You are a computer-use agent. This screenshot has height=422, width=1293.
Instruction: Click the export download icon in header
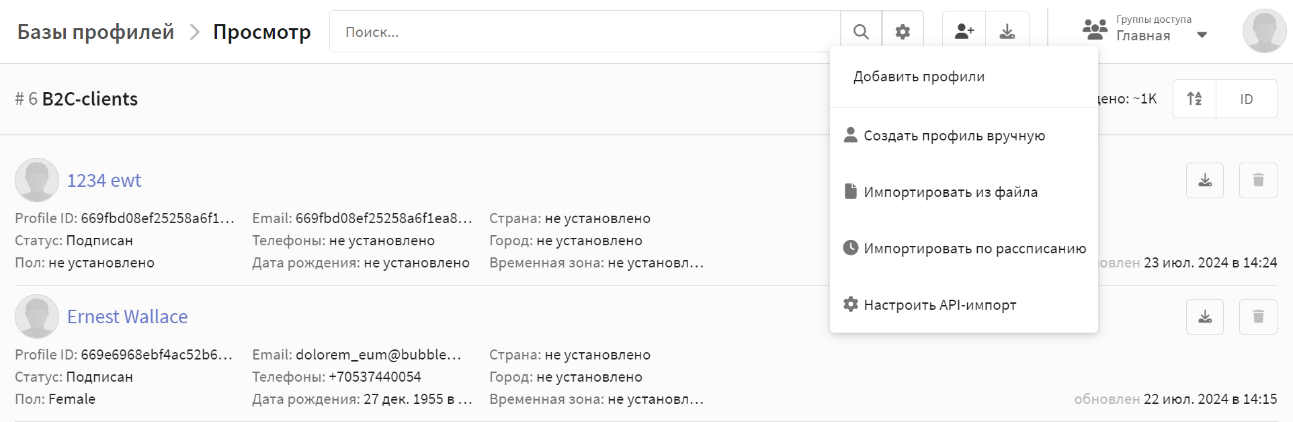tap(1007, 32)
